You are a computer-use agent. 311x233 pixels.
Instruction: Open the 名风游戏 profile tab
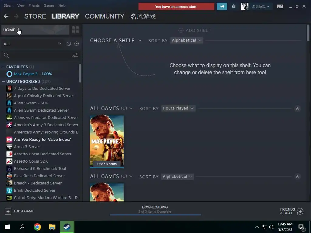(x=143, y=16)
